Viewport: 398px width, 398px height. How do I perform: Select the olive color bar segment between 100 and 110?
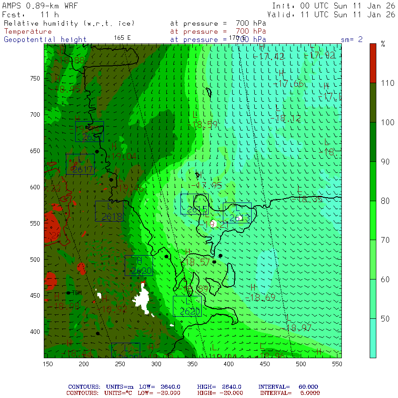(373, 103)
